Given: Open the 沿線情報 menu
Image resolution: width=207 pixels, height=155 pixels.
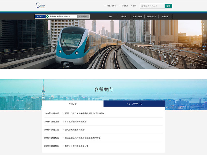Looking at the screenshot, I should coord(165,17).
